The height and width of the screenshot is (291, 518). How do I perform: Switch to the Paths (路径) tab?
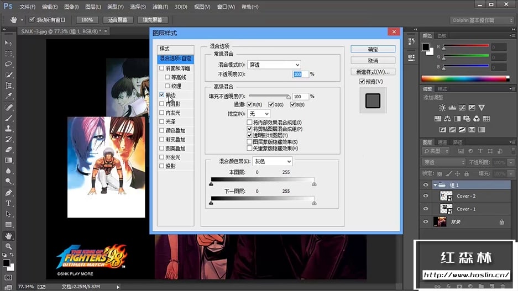[x=458, y=142]
